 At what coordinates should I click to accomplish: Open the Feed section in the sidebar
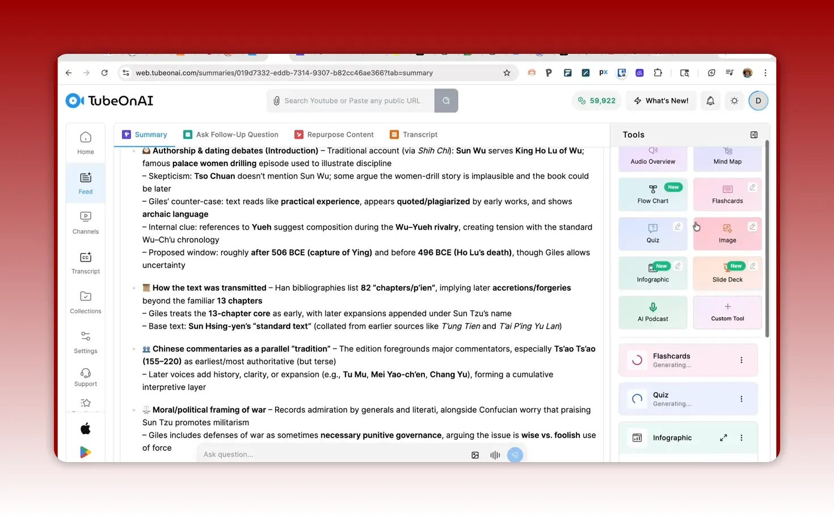[x=85, y=183]
